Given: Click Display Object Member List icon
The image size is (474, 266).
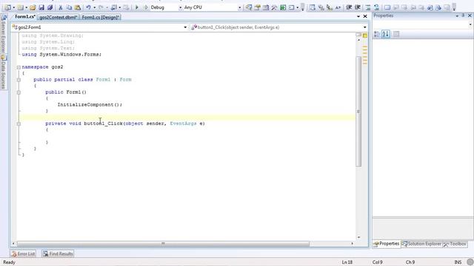Looking at the screenshot, I should (313, 7).
